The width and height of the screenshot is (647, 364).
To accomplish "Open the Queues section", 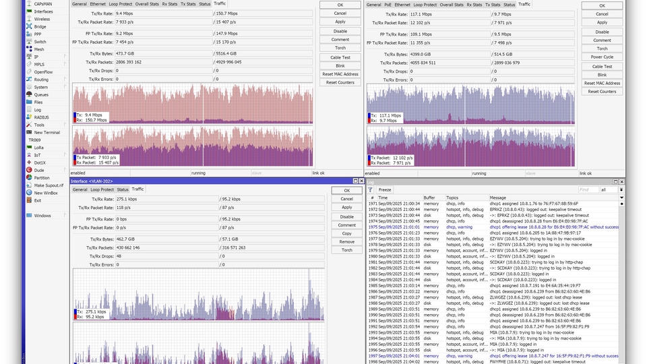I will (41, 94).
